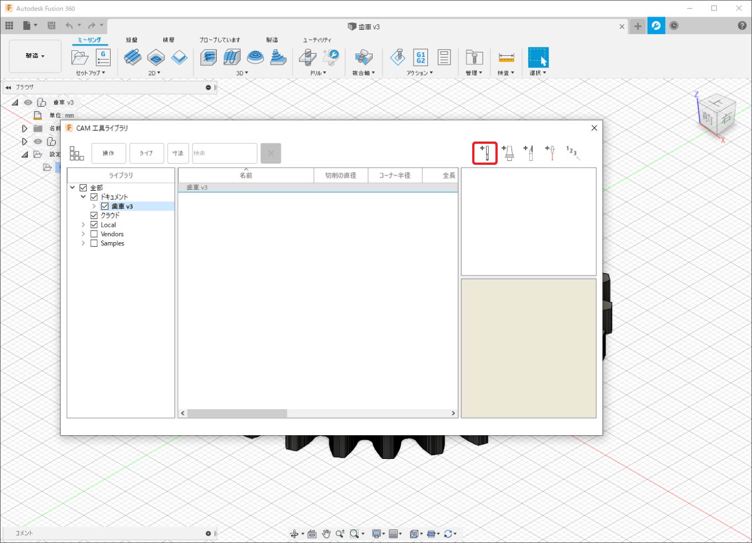Click the G1 G2 post process icon
This screenshot has width=752, height=543.
tap(420, 58)
